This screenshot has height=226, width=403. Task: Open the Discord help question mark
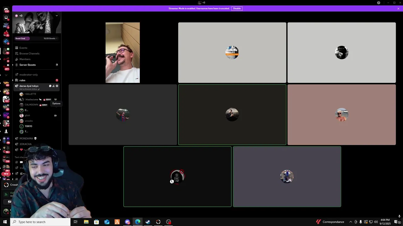(378, 3)
